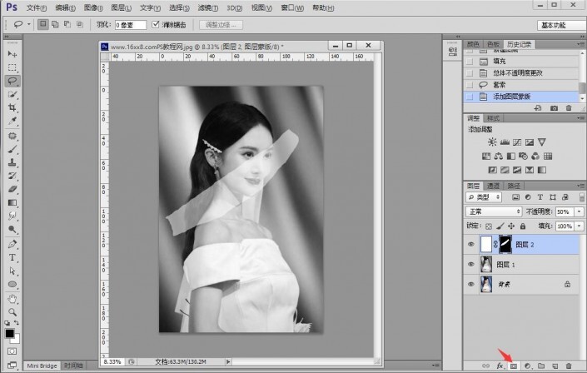The width and height of the screenshot is (587, 373).
Task: Open the Mini Bridge panel tab
Action: 42,366
